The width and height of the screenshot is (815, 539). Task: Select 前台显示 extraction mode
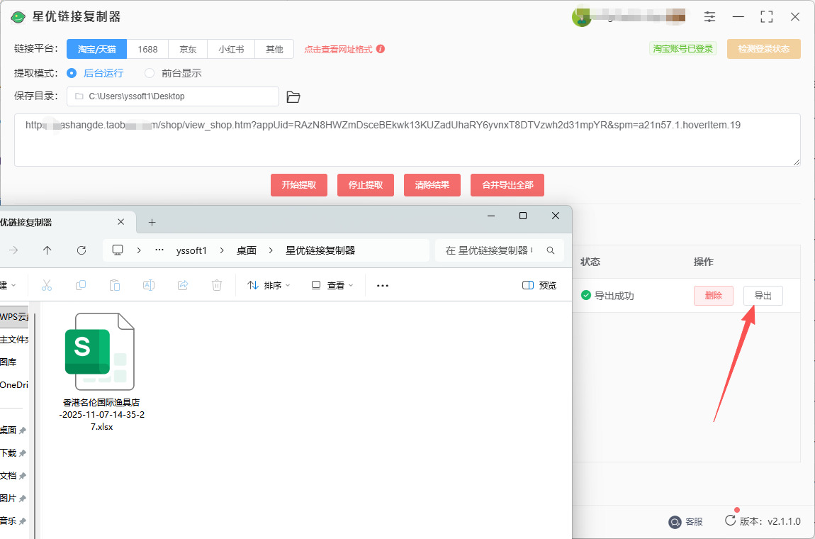(173, 73)
